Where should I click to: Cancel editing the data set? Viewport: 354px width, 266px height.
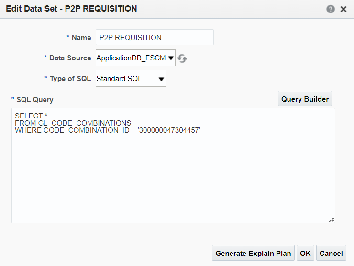[x=331, y=253]
